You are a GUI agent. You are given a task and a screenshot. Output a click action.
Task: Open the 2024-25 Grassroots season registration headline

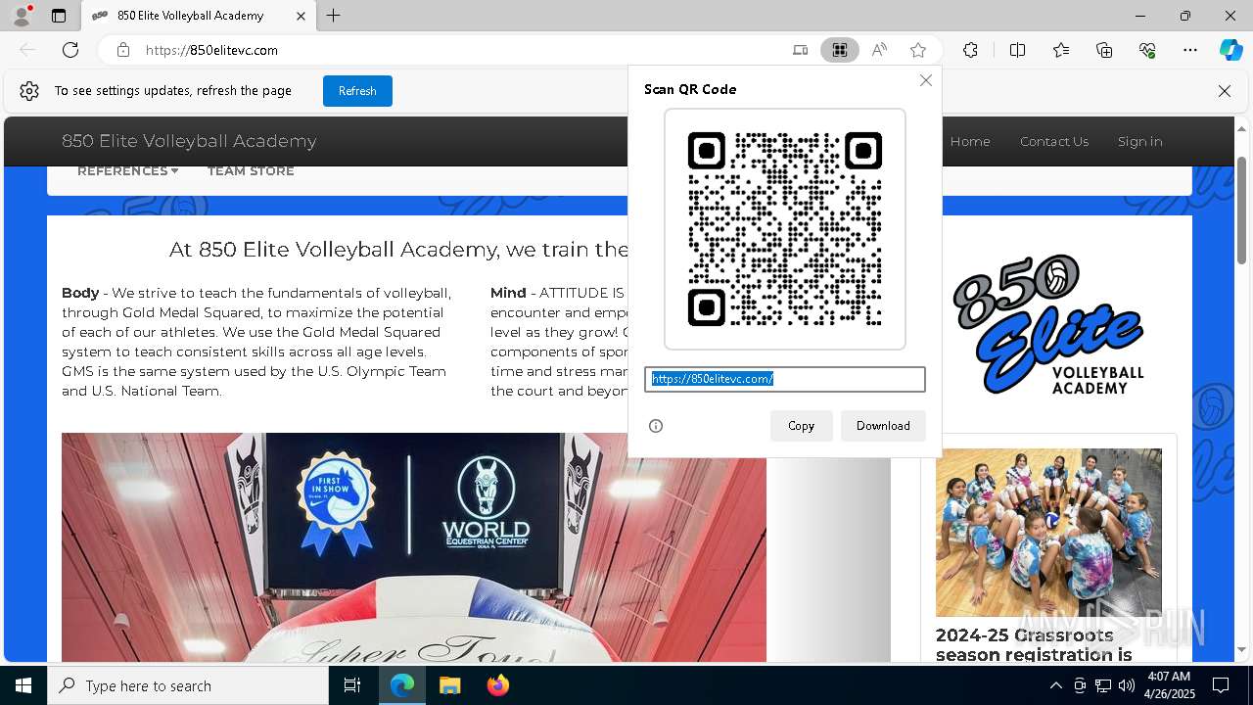pyautogui.click(x=1034, y=645)
